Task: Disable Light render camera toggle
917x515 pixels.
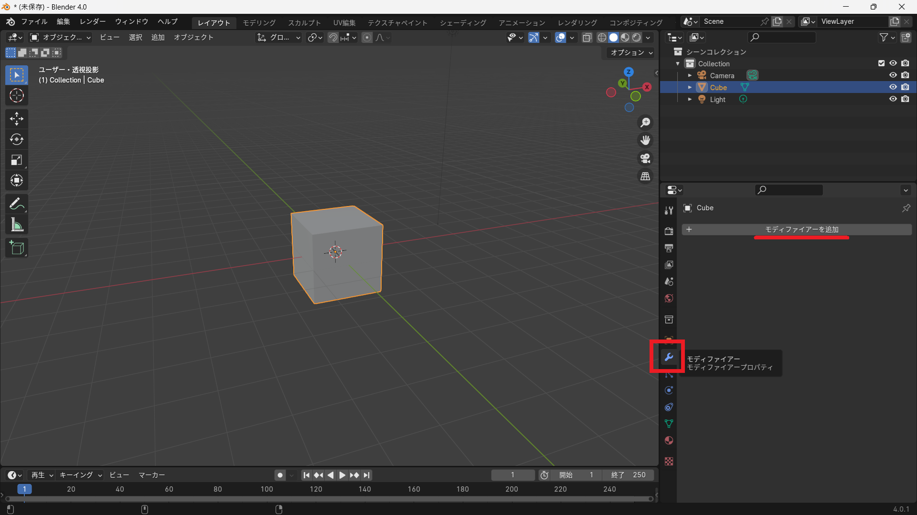Action: [x=905, y=99]
